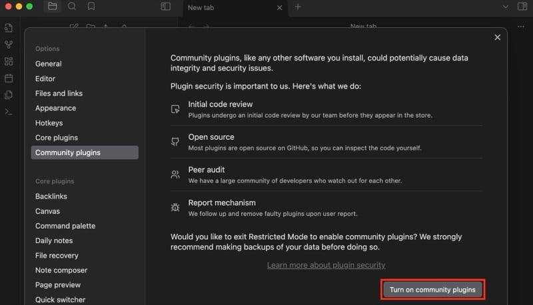
Task: Open the more options ellipsis
Action: point(521,27)
